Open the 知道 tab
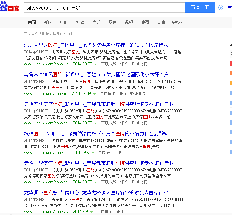This screenshot has width=232, height=215. pyautogui.click(x=80, y=22)
